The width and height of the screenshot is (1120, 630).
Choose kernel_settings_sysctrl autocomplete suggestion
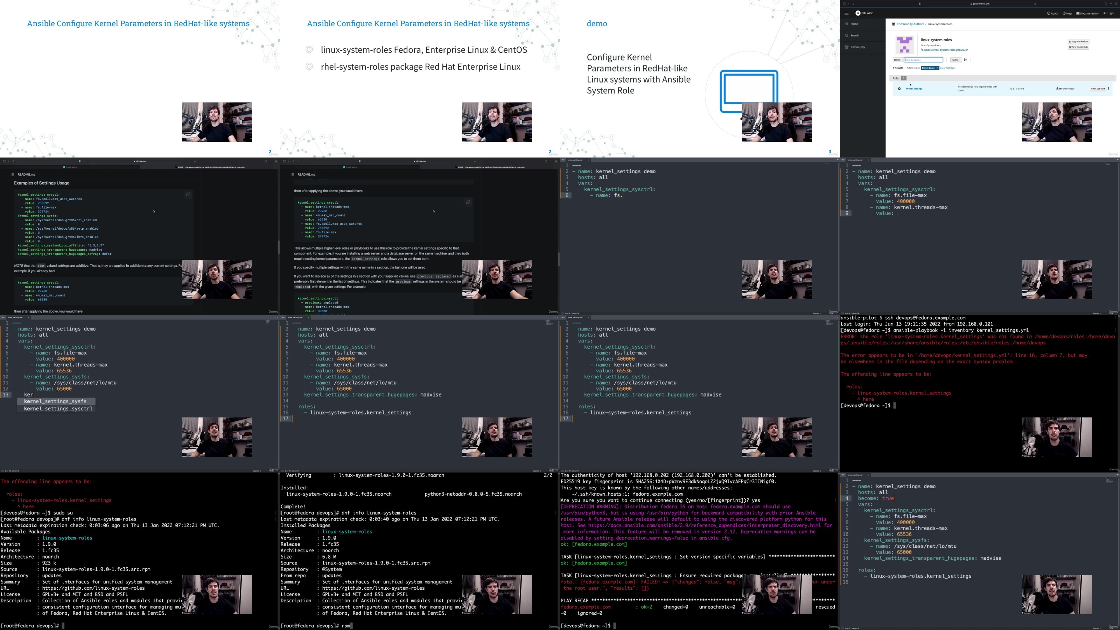(56, 409)
